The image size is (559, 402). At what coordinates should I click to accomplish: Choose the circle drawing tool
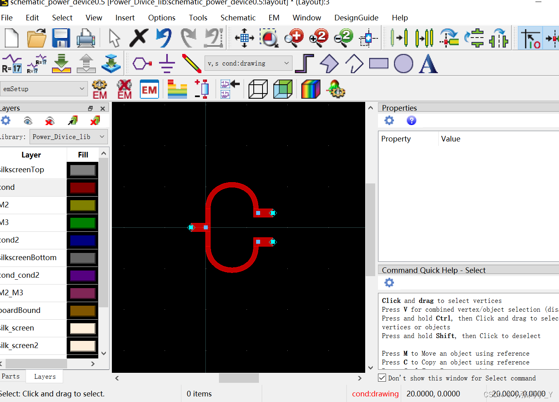click(x=404, y=63)
